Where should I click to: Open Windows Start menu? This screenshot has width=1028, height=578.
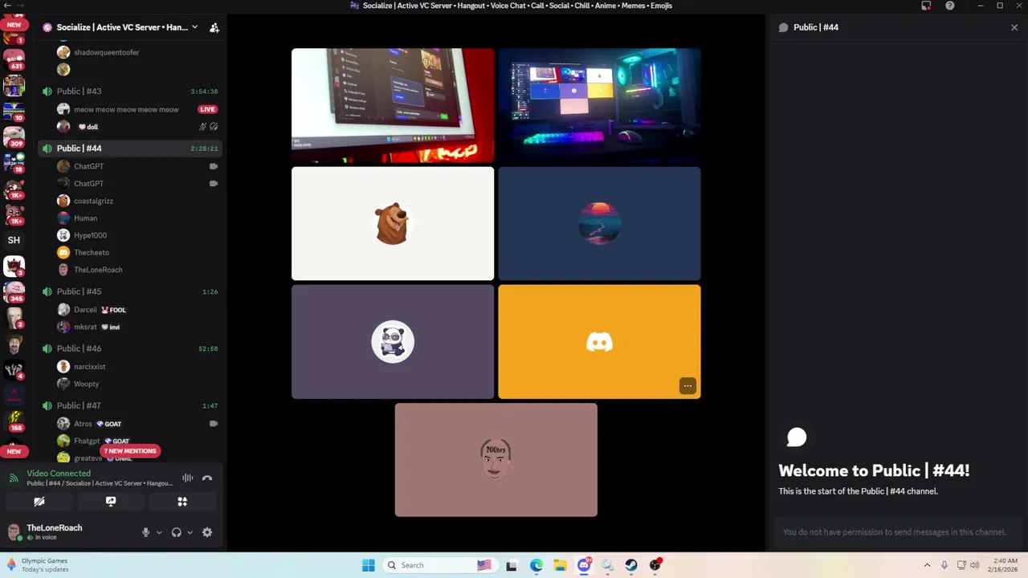tap(369, 565)
